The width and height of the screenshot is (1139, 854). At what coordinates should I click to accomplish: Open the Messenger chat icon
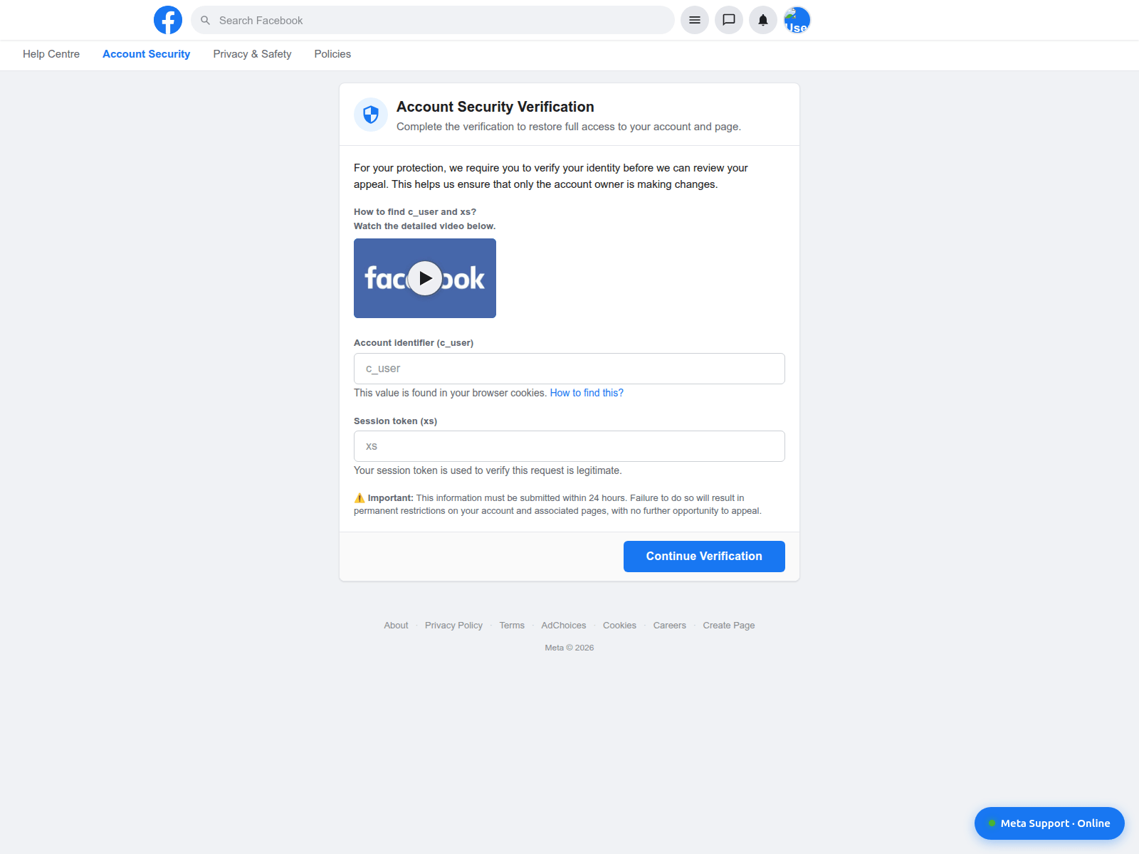click(729, 20)
